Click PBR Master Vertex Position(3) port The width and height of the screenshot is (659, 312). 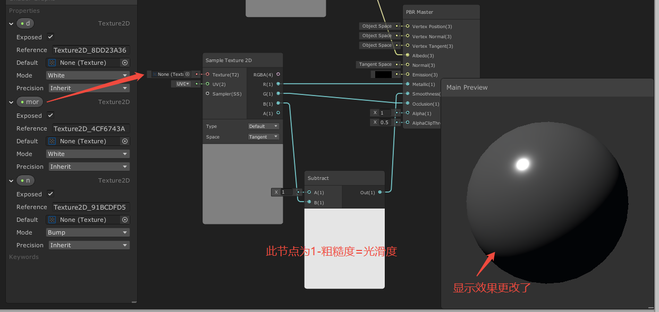pyautogui.click(x=408, y=26)
